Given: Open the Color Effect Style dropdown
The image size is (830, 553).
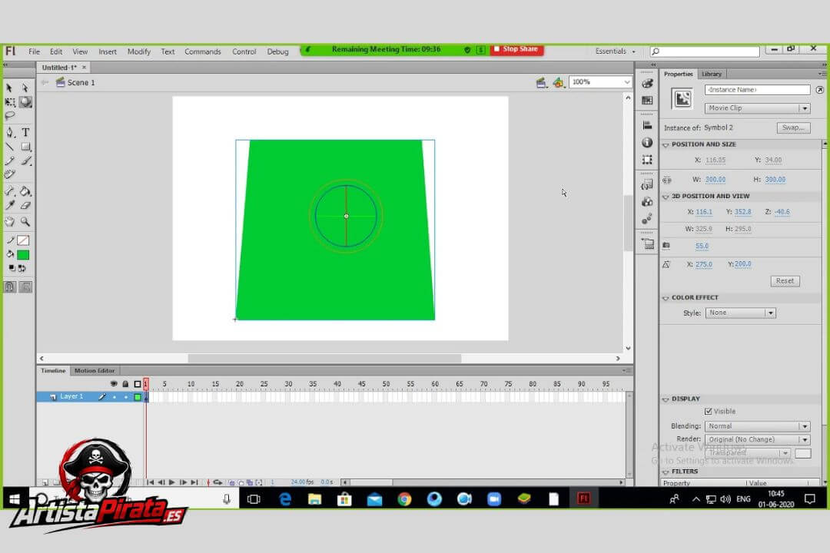Looking at the screenshot, I should pyautogui.click(x=741, y=313).
